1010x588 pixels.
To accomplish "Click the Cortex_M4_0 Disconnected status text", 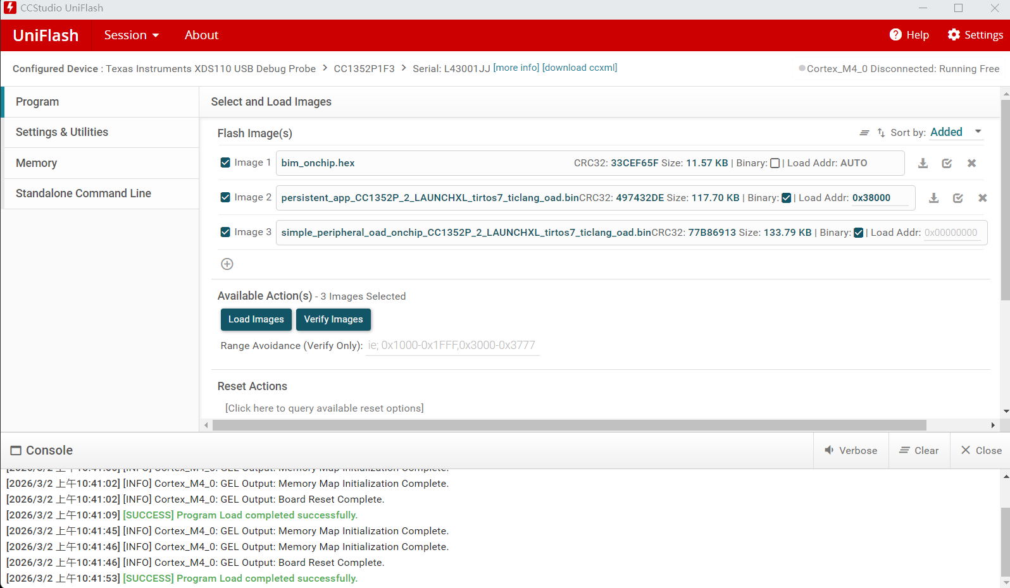I will click(903, 68).
